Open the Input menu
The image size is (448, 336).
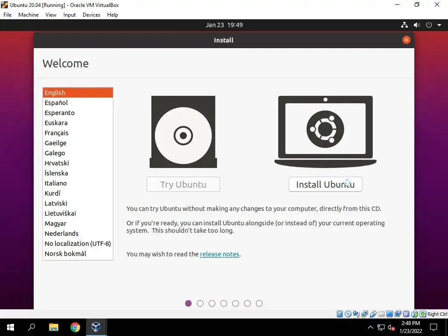70,15
